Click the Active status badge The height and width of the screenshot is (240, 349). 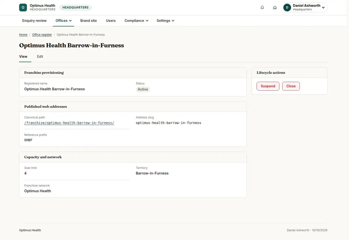(x=143, y=89)
